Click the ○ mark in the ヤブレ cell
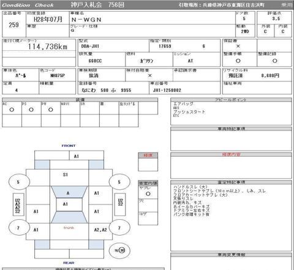The width and height of the screenshot is (294, 270). click(148, 194)
